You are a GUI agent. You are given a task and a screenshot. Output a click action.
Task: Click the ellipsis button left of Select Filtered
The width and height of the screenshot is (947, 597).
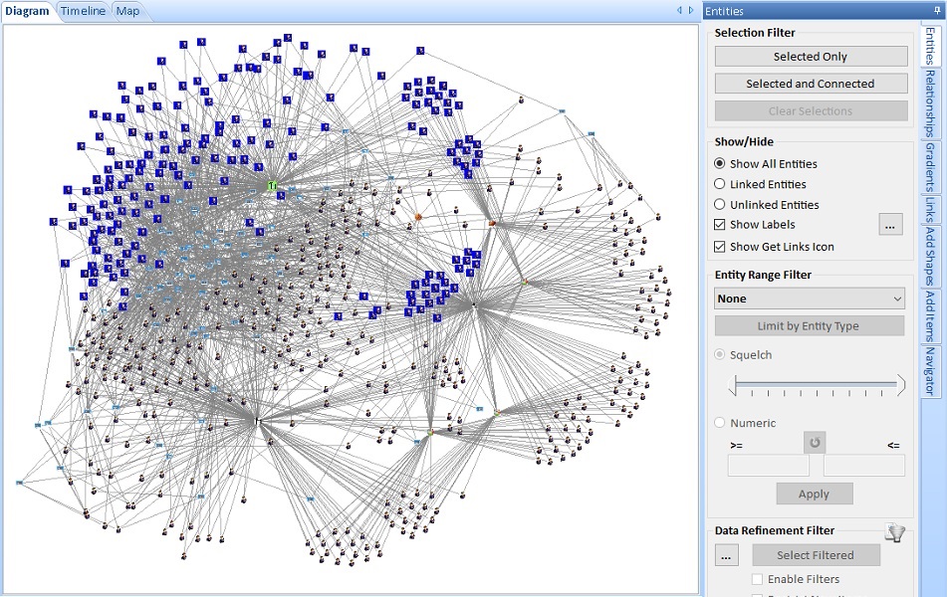coord(726,555)
